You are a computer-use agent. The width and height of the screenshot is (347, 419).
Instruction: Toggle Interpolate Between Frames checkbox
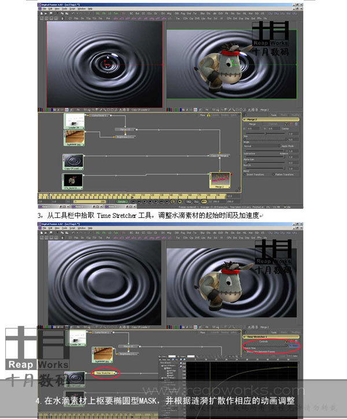[245, 351]
